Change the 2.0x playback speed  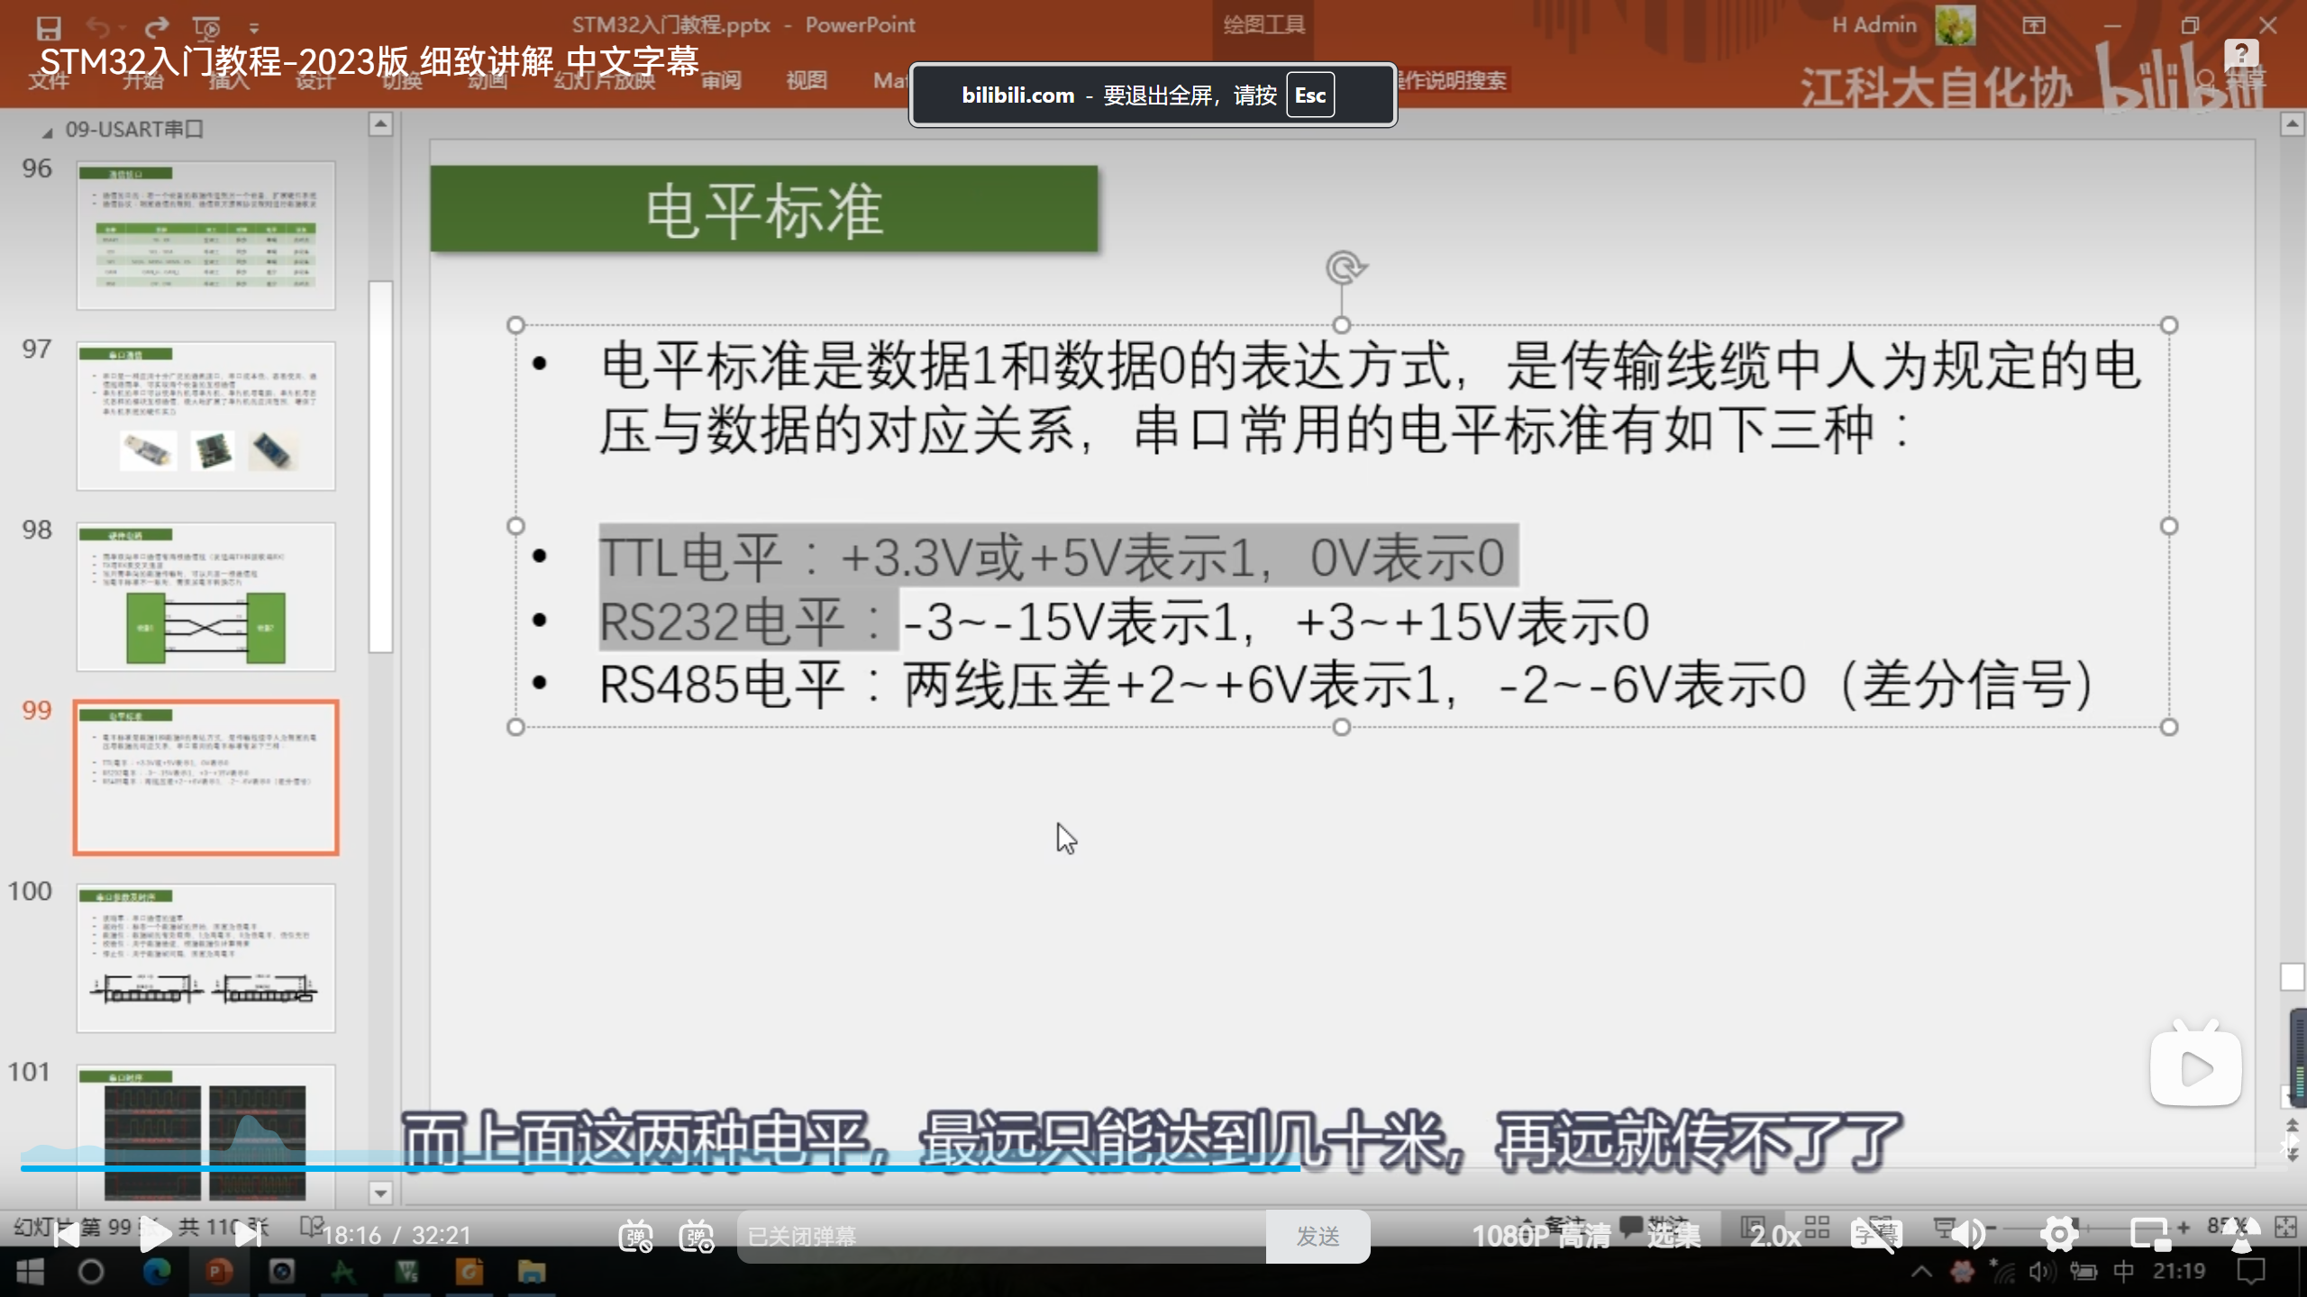tap(1774, 1236)
